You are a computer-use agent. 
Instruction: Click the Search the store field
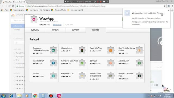click(18, 20)
